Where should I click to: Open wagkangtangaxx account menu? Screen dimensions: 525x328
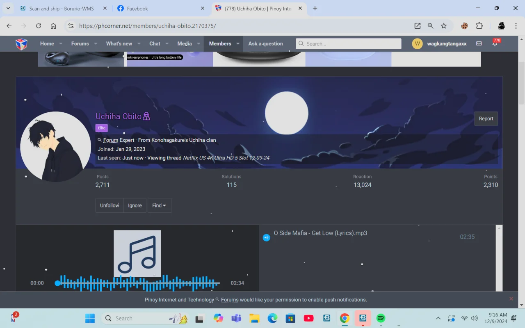coord(439,43)
